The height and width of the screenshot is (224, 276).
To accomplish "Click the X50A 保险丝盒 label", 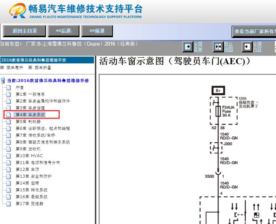I will coord(248,103).
